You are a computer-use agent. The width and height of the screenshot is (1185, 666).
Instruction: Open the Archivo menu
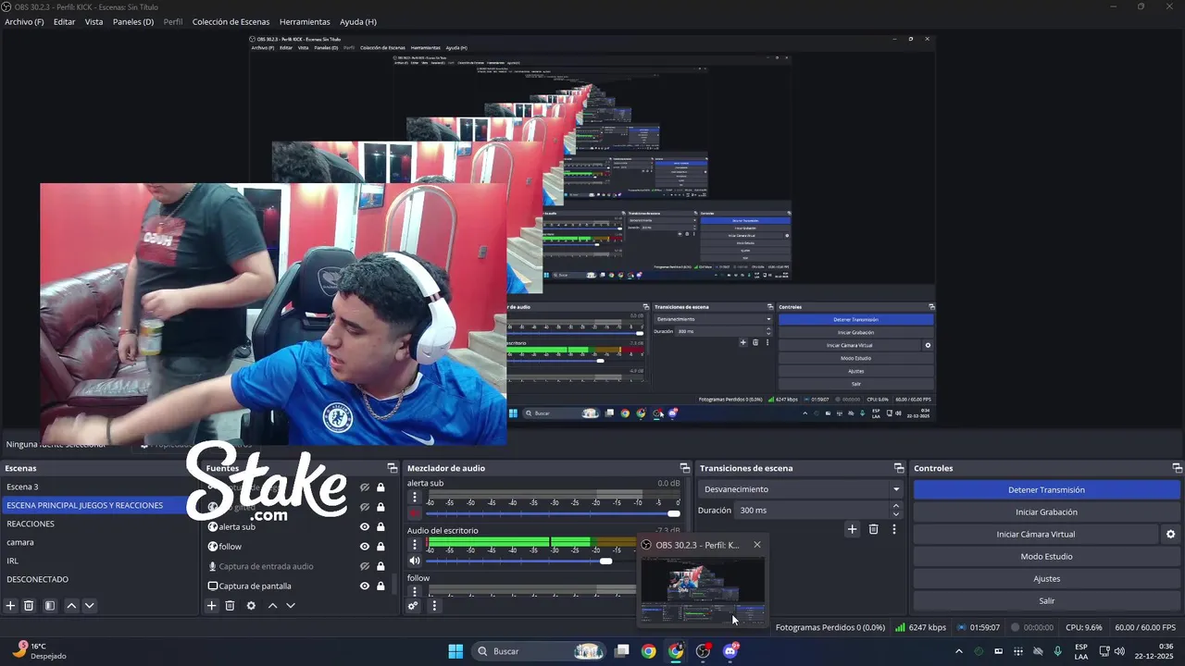(24, 21)
